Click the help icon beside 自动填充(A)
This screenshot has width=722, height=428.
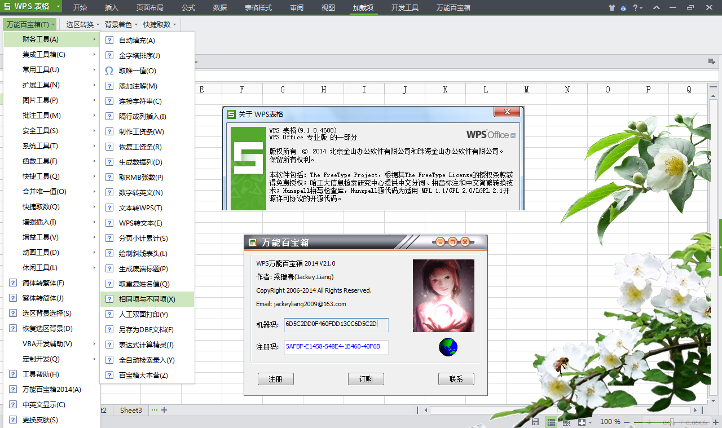109,40
